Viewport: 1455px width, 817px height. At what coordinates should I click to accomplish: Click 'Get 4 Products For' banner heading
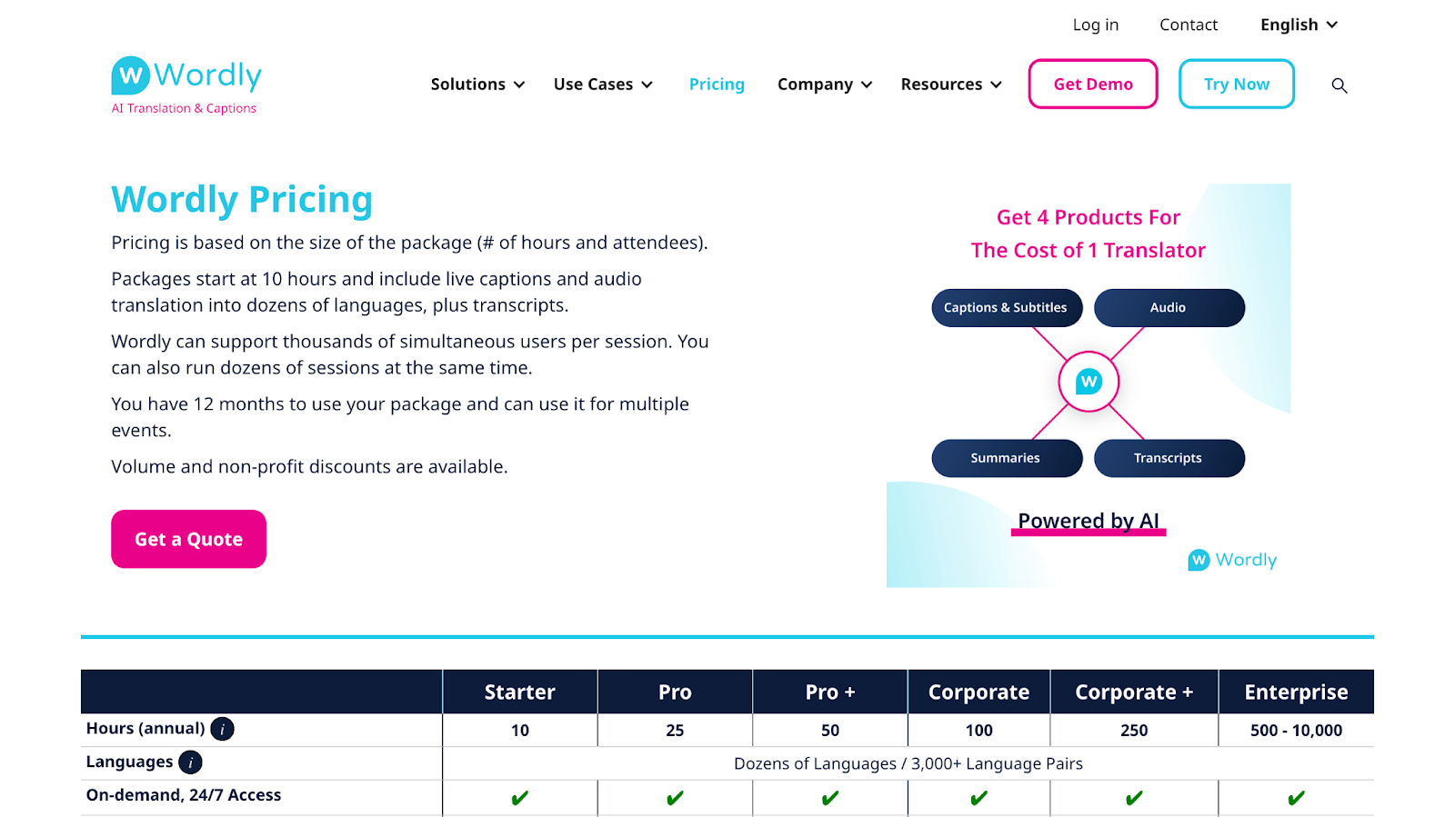[1089, 217]
